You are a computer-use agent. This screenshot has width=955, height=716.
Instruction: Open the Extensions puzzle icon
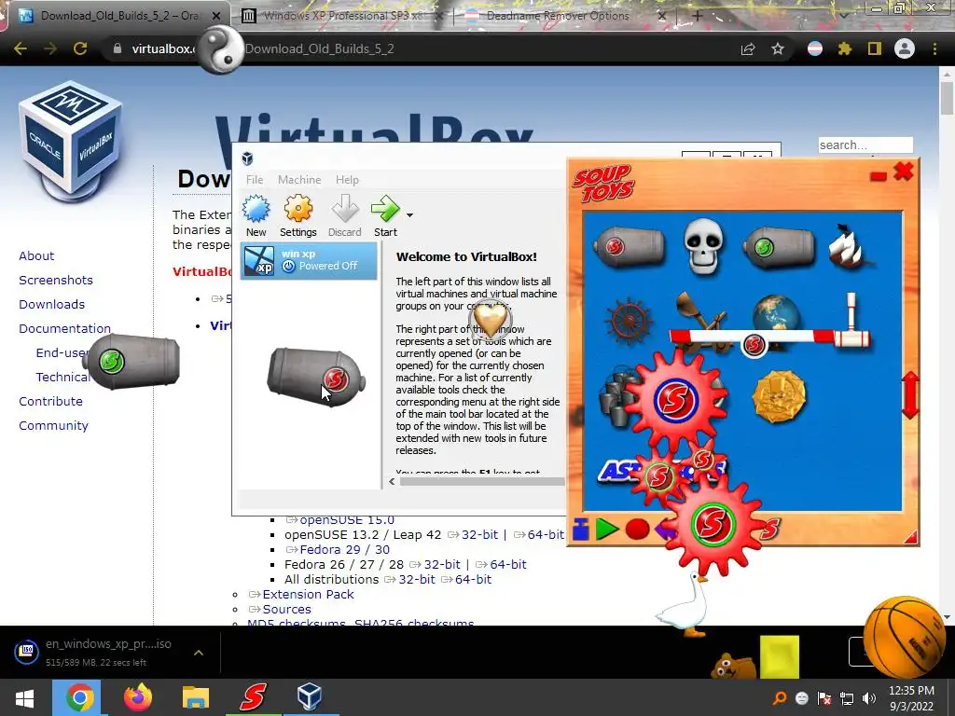[x=845, y=48]
